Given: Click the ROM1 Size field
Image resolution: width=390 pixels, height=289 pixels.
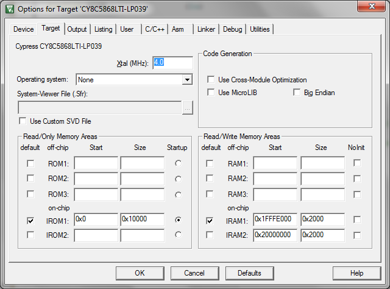Looking at the screenshot, I should tap(143, 163).
